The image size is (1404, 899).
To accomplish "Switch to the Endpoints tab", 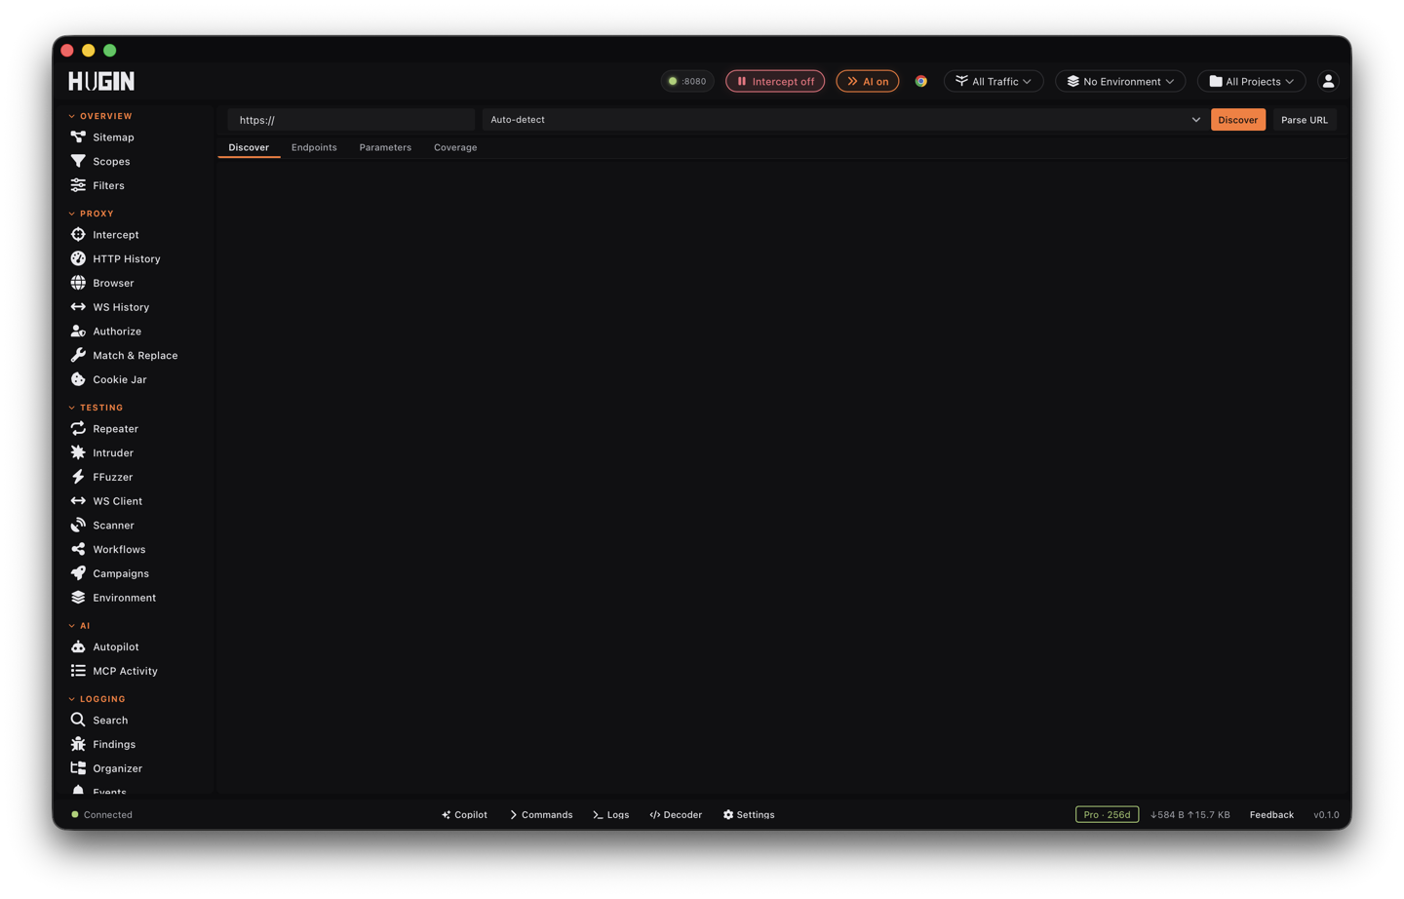I will click(x=314, y=147).
